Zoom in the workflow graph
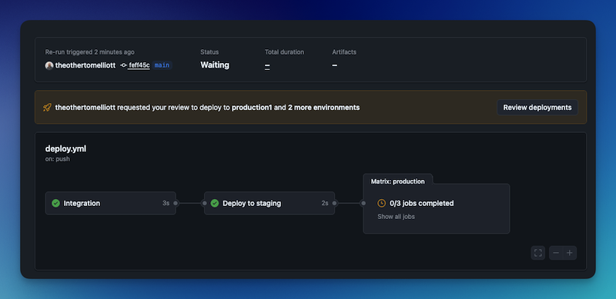 point(570,253)
